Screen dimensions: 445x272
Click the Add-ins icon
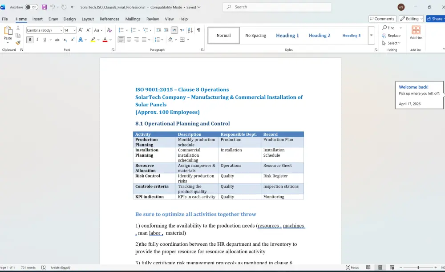pyautogui.click(x=416, y=32)
